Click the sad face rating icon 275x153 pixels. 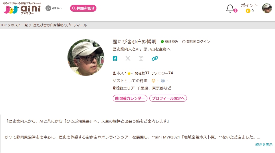163,81
